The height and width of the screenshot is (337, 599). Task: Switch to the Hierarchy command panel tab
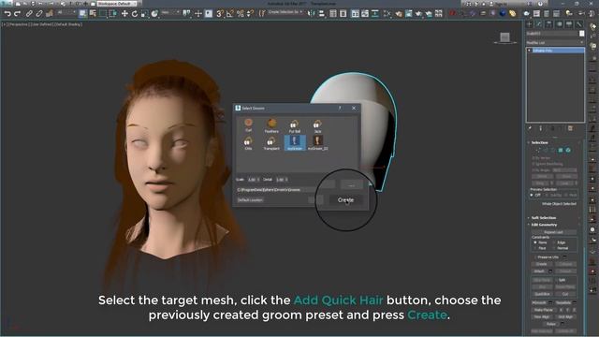click(x=549, y=24)
